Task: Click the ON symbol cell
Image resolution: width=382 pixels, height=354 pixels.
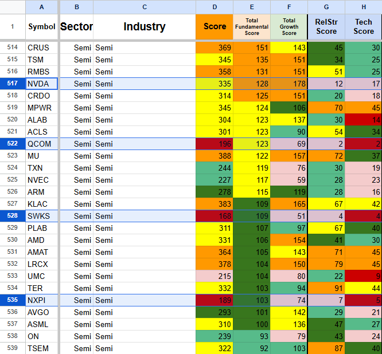Action: [x=42, y=336]
